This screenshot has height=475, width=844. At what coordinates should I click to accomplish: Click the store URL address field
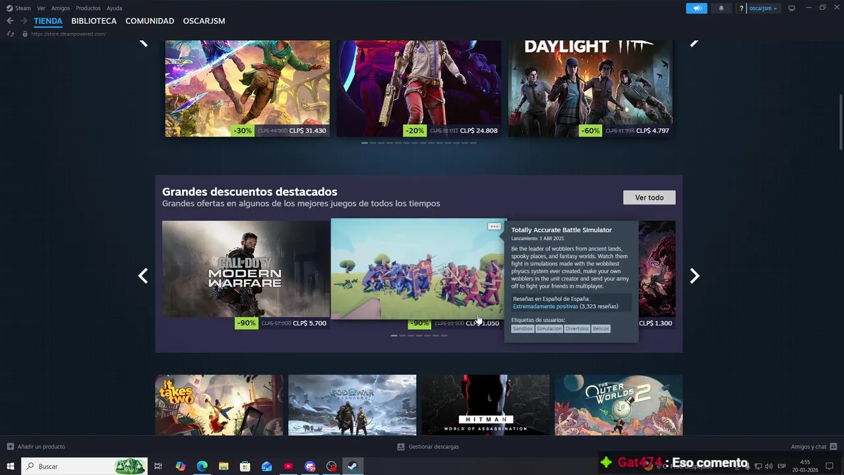(69, 34)
